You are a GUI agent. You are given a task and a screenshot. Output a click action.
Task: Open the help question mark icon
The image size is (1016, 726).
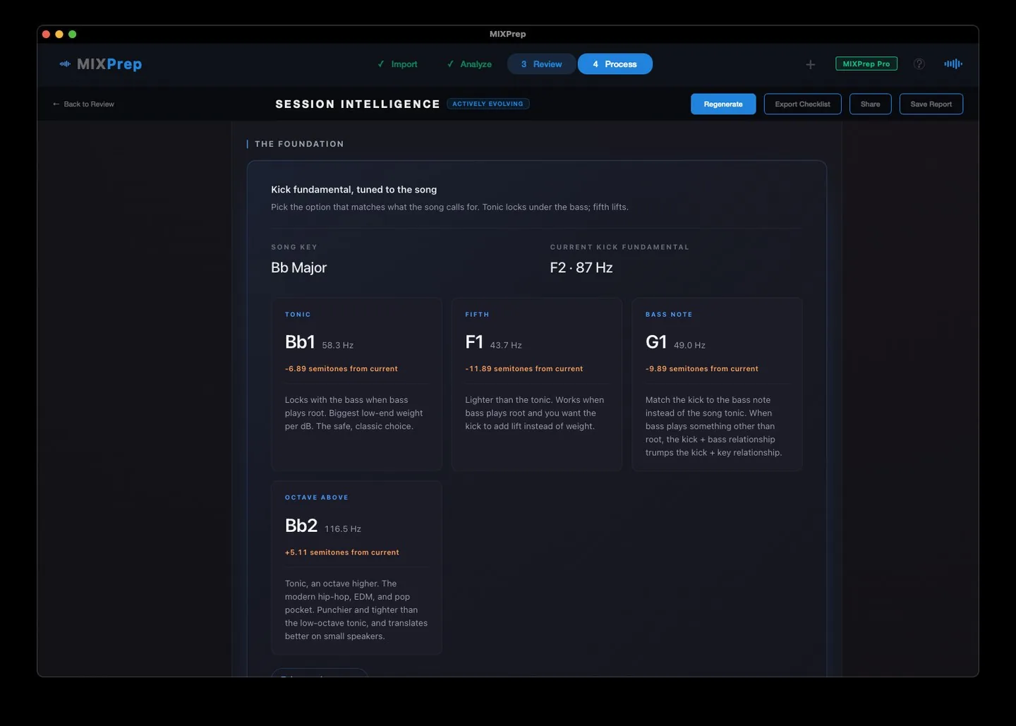click(919, 64)
